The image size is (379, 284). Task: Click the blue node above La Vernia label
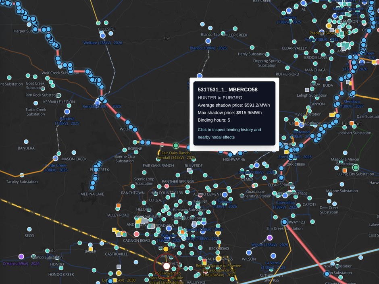tap(273, 256)
